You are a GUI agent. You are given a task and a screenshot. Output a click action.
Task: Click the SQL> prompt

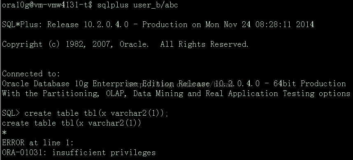[11, 113]
